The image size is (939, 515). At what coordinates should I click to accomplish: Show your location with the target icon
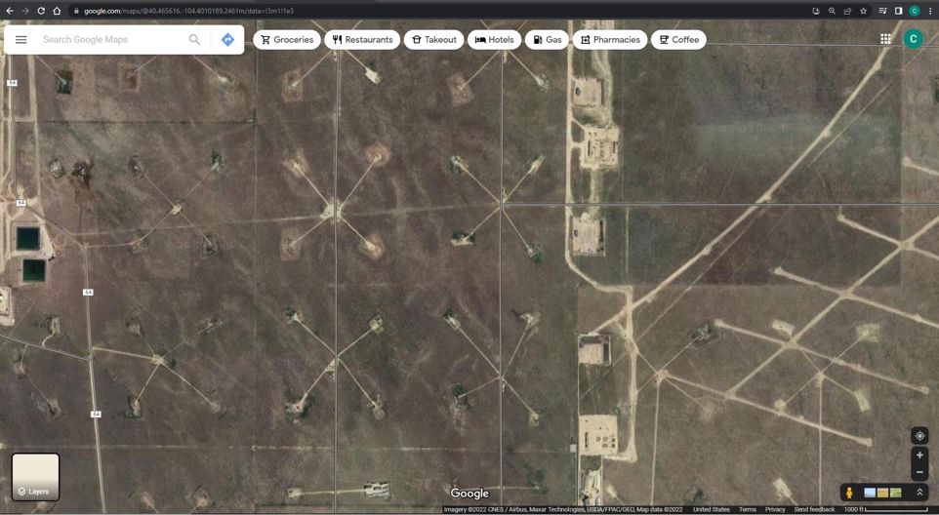919,436
